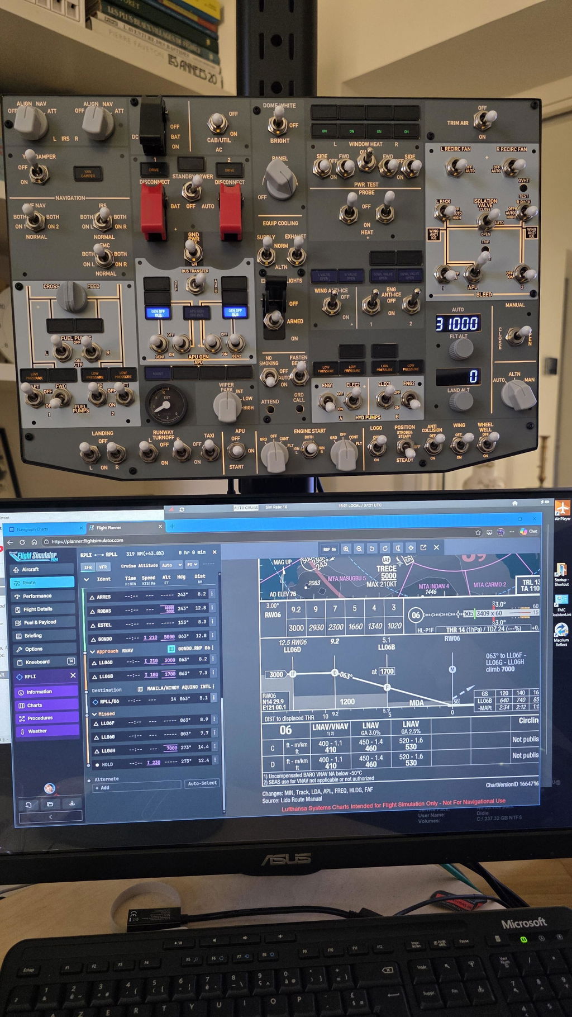
Task: Open the options menu for the HOLD row
Action: tap(216, 760)
